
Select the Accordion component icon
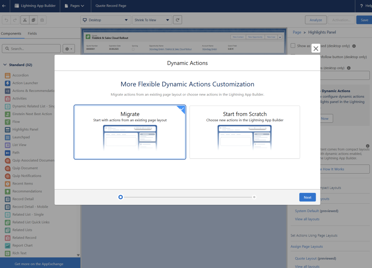7,76
